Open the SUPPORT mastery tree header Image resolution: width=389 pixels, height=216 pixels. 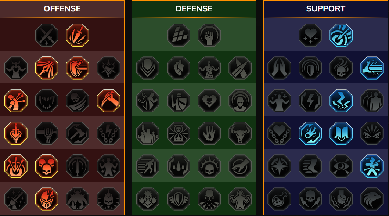(326, 9)
